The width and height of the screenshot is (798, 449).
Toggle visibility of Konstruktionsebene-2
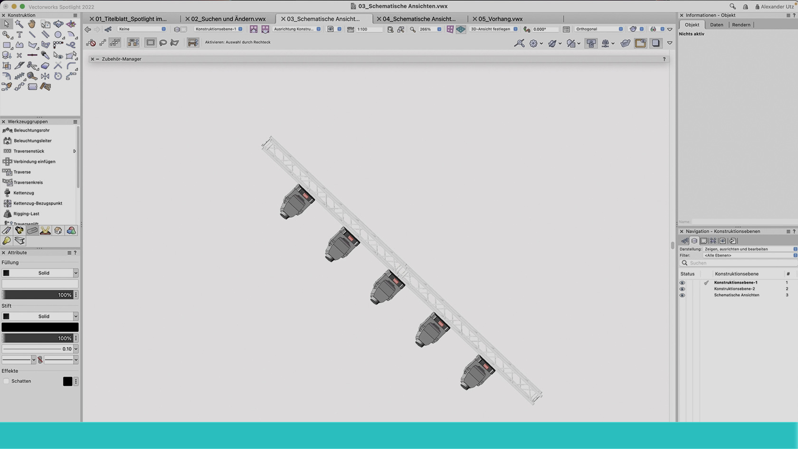683,288
